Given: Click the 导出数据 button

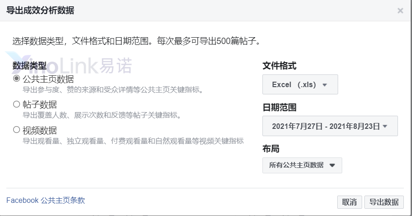Looking at the screenshot, I should (384, 202).
